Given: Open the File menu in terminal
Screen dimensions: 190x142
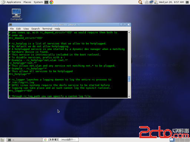Looking at the screenshot, I should pyautogui.click(x=12, y=29).
